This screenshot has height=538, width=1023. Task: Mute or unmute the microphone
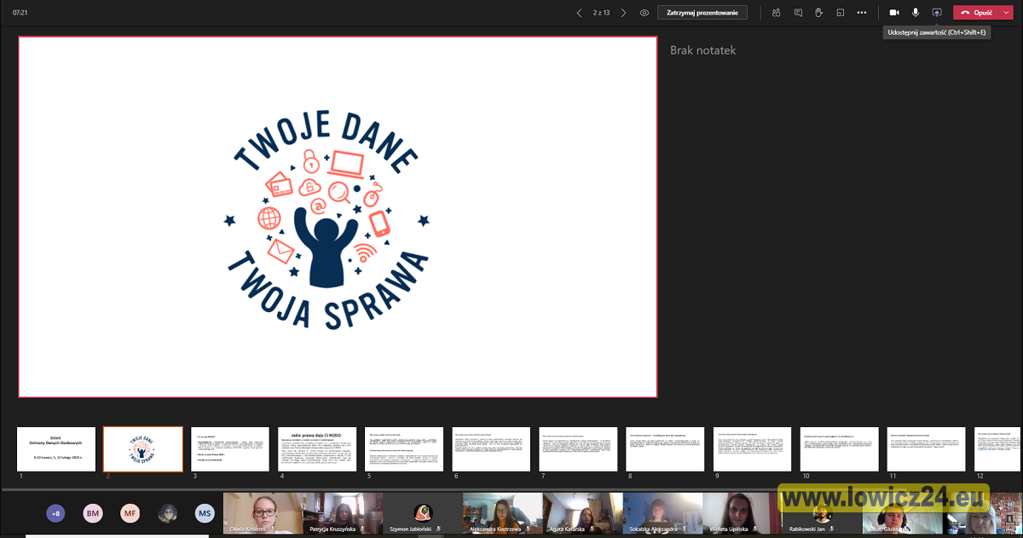pyautogui.click(x=916, y=13)
